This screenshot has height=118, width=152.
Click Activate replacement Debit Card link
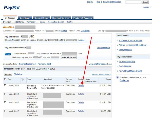[x=132, y=45]
